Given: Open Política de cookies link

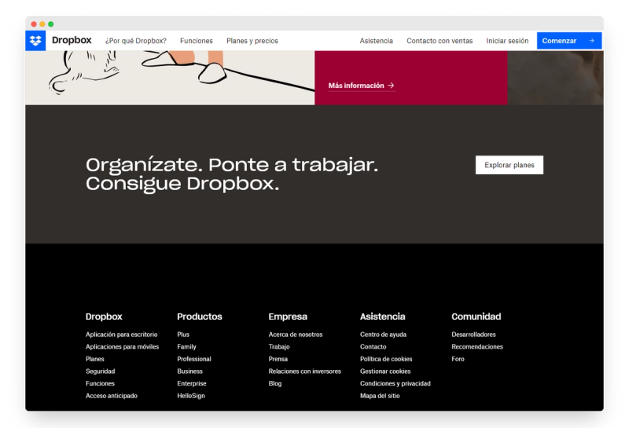Looking at the screenshot, I should 386,359.
